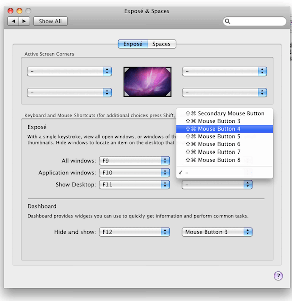This screenshot has height=301, width=292.
Task: Click the magnifier icon in search field
Action: (227, 21)
